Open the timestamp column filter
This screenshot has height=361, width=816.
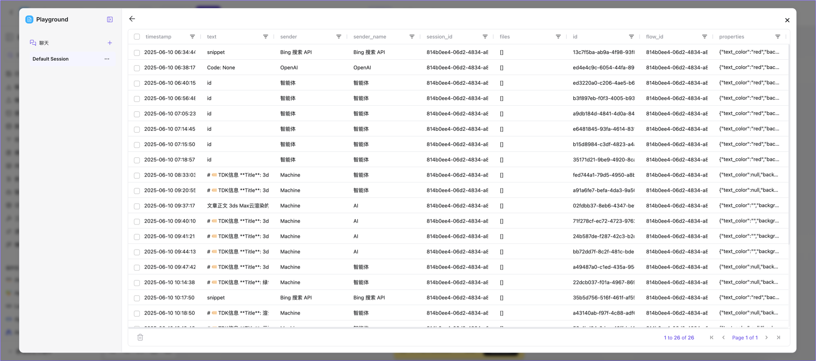click(x=192, y=37)
